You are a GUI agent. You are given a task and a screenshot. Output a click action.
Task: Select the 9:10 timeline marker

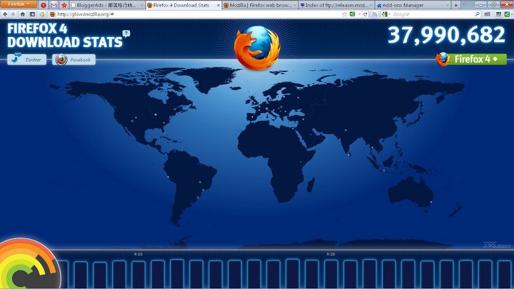[x=138, y=254]
